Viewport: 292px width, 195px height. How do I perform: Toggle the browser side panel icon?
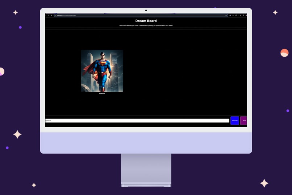click(243, 16)
